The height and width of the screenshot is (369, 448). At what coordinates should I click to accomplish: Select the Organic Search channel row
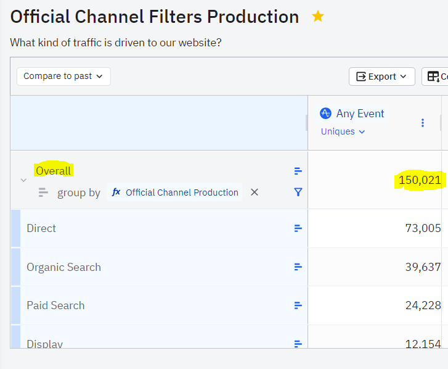pyautogui.click(x=63, y=267)
